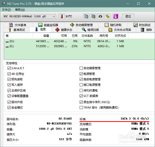The height and width of the screenshot is (147, 155).
Task: Copy info to clipboard toolbar icon
Action: (x=86, y=16)
